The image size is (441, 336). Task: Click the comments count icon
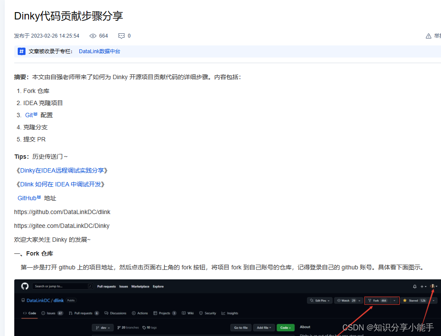(x=121, y=36)
